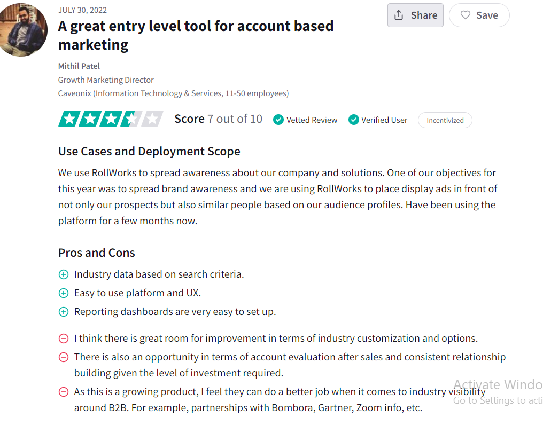The width and height of the screenshot is (543, 425).
Task: Click the 'Verified User' label
Action: tap(384, 120)
